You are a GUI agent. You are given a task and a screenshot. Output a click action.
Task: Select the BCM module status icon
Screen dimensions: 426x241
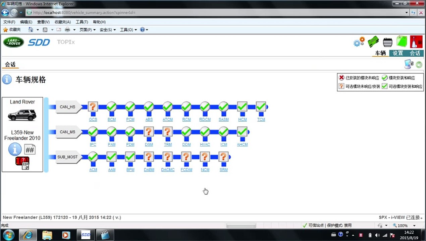click(x=112, y=107)
